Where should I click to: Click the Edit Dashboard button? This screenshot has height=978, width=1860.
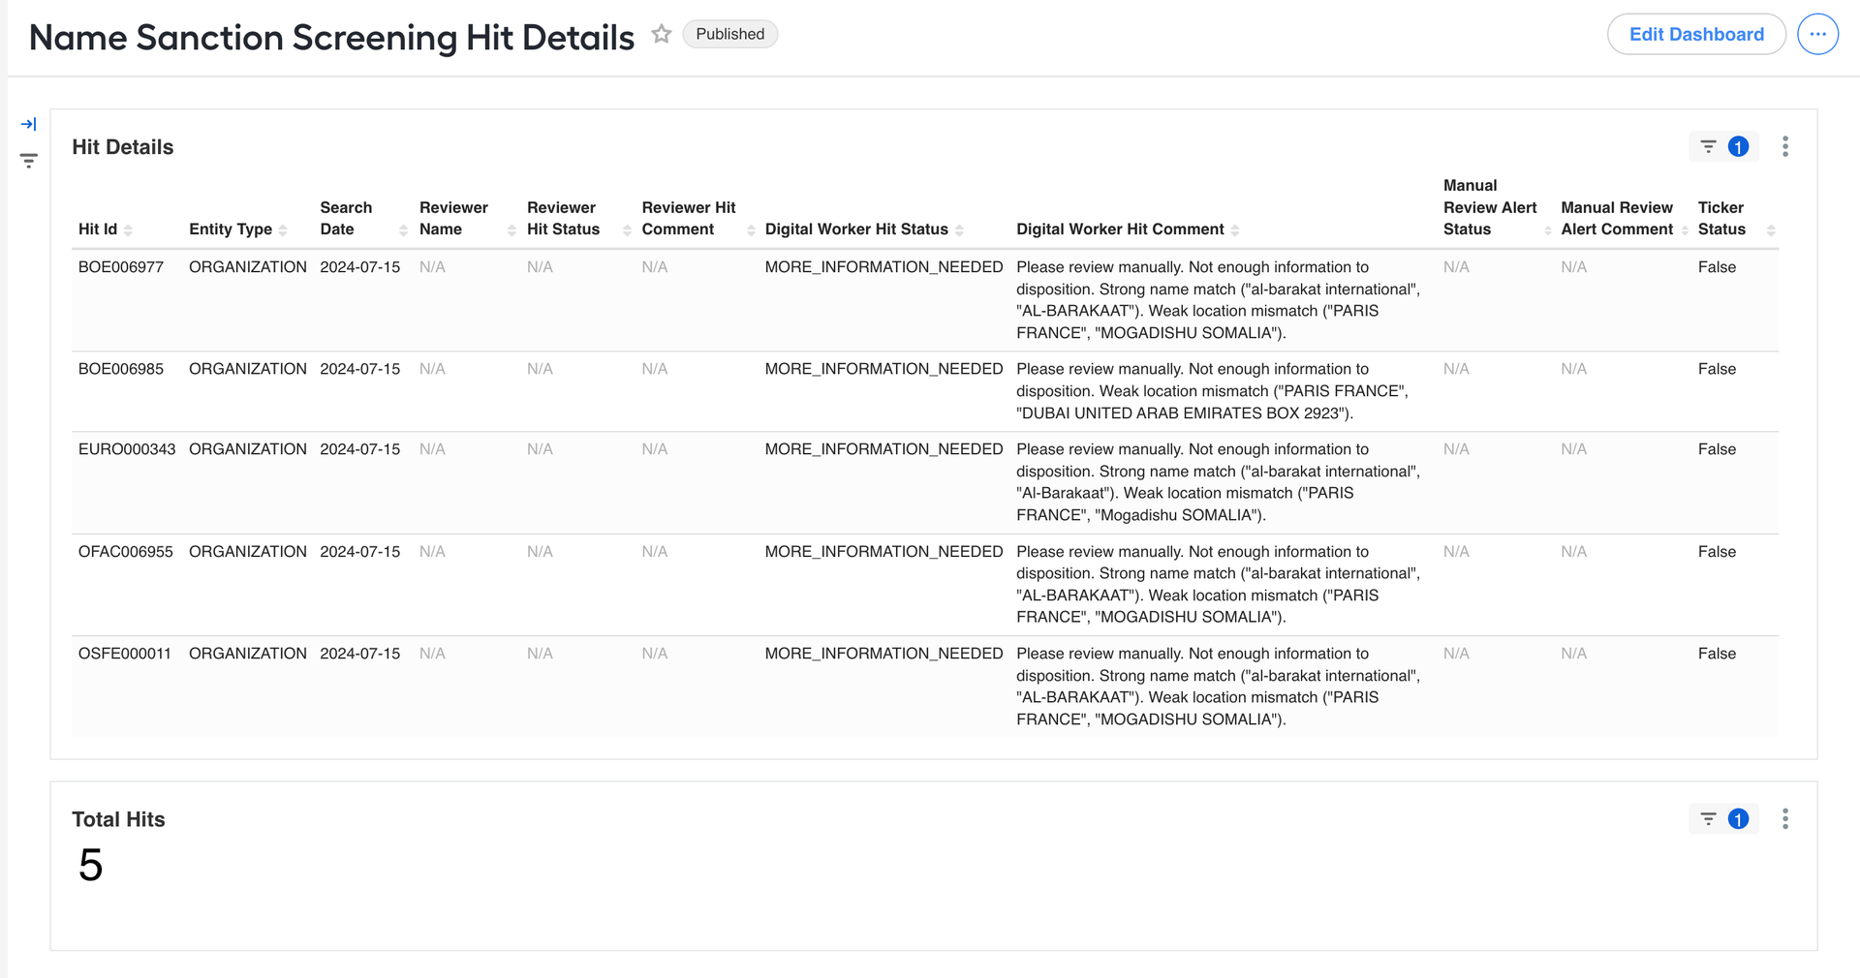[1696, 34]
